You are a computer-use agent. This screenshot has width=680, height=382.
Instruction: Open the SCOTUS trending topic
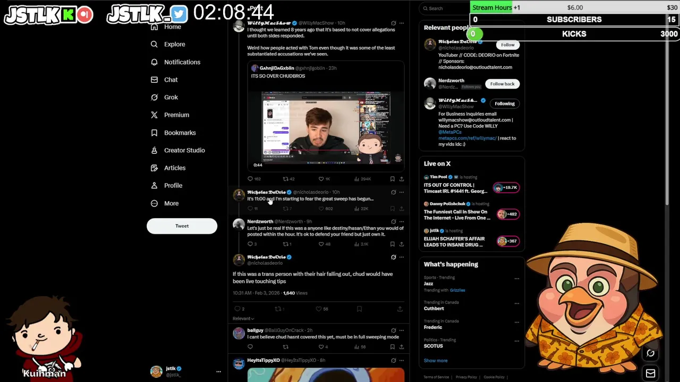[433, 346]
